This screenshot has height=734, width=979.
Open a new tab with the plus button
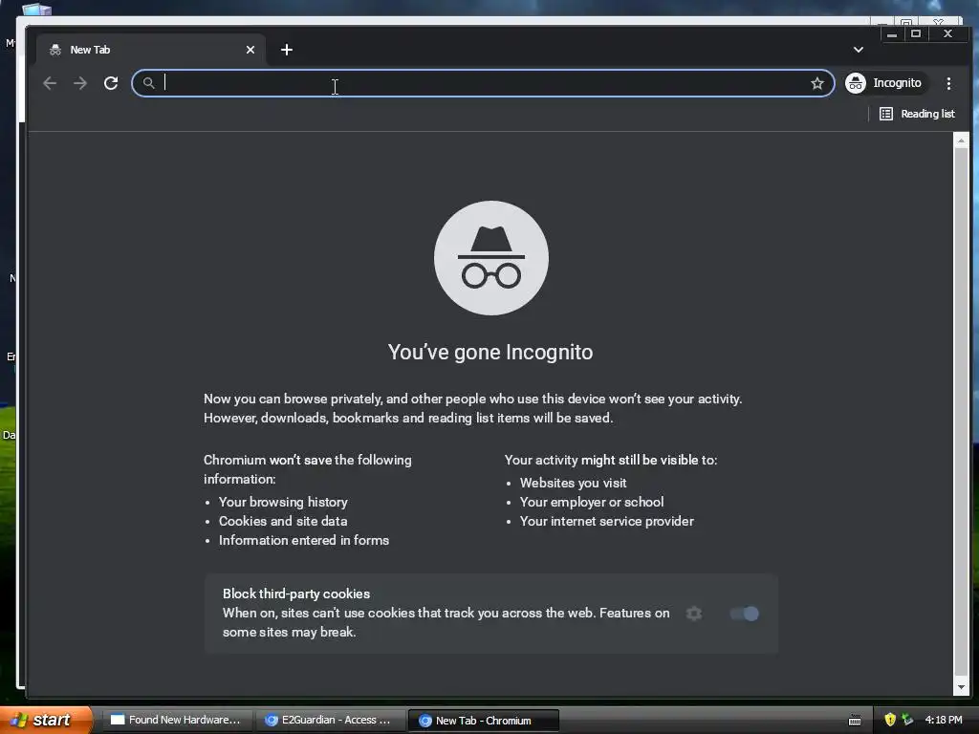(x=287, y=50)
